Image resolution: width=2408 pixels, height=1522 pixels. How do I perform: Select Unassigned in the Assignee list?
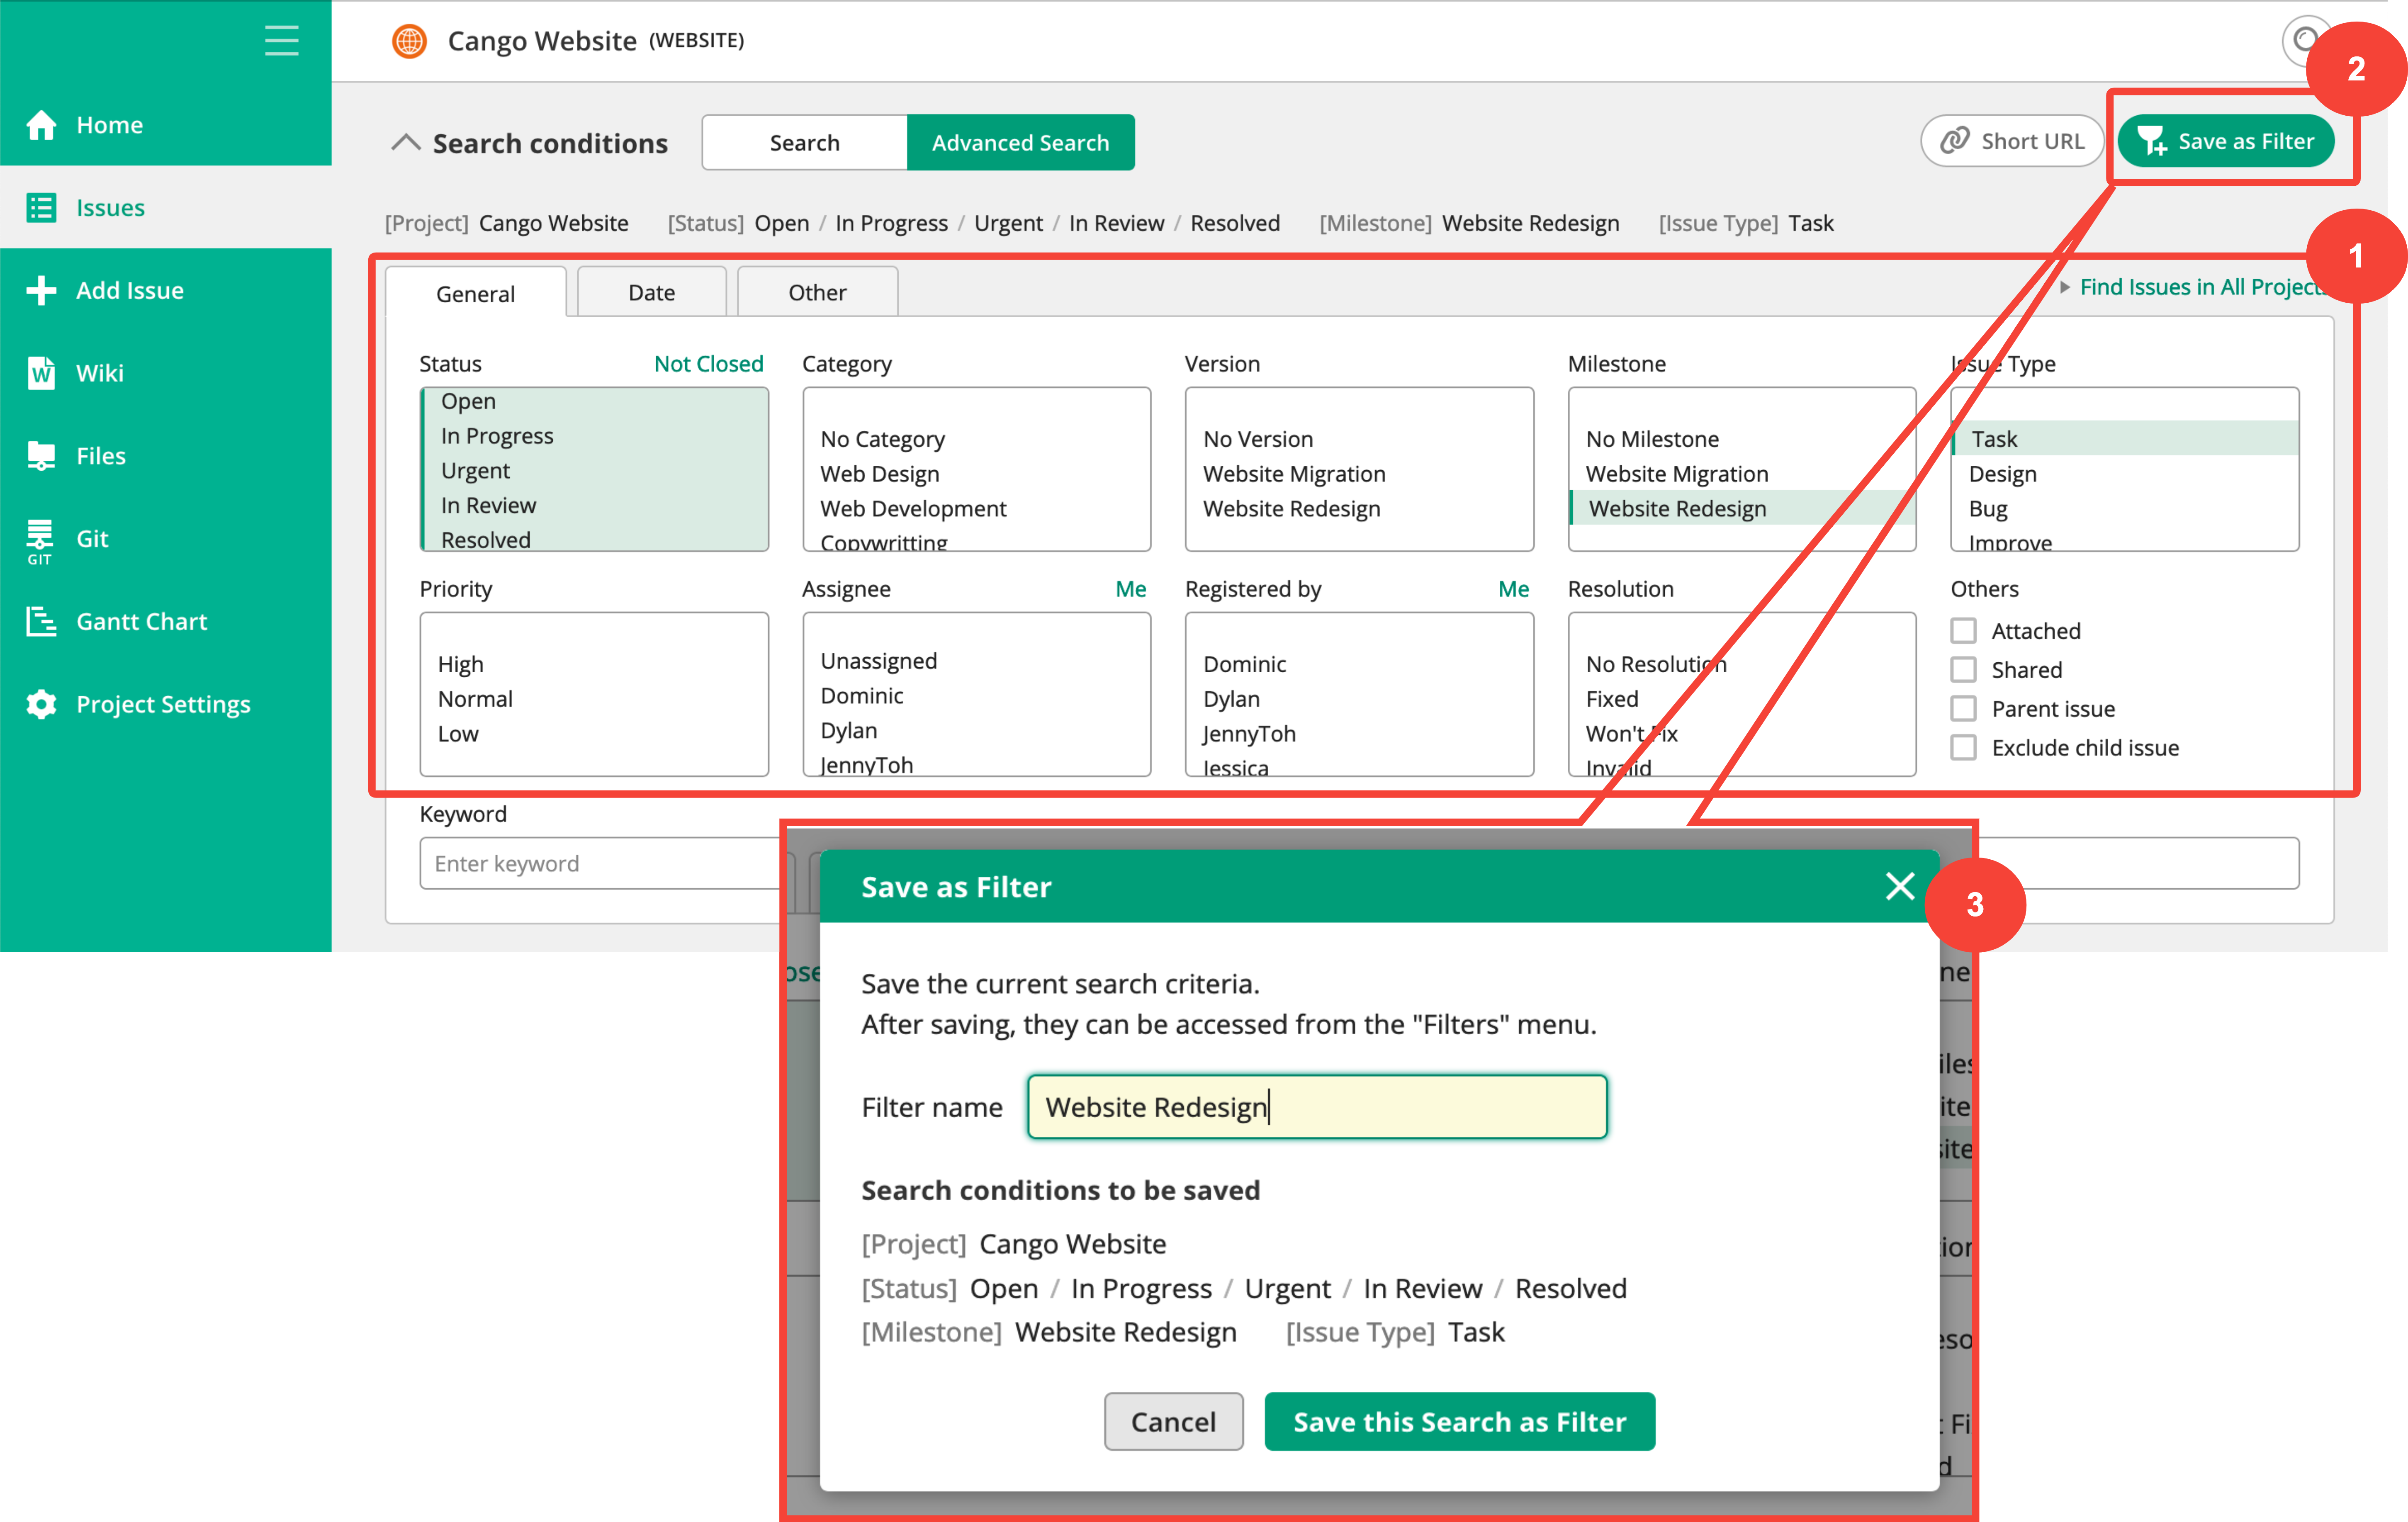[978, 661]
